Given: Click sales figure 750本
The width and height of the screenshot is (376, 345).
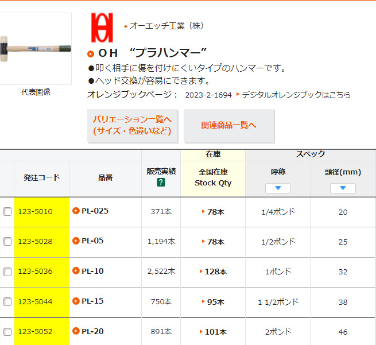Looking at the screenshot, I should [161, 301].
